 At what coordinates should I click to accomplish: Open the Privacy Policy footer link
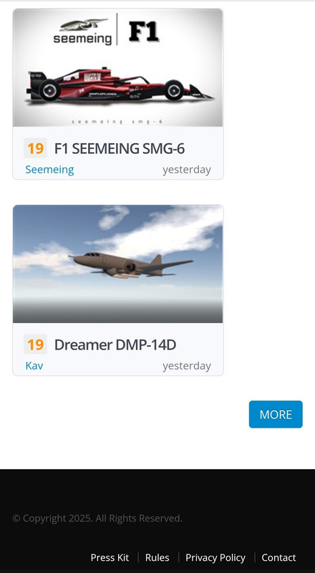(215, 557)
